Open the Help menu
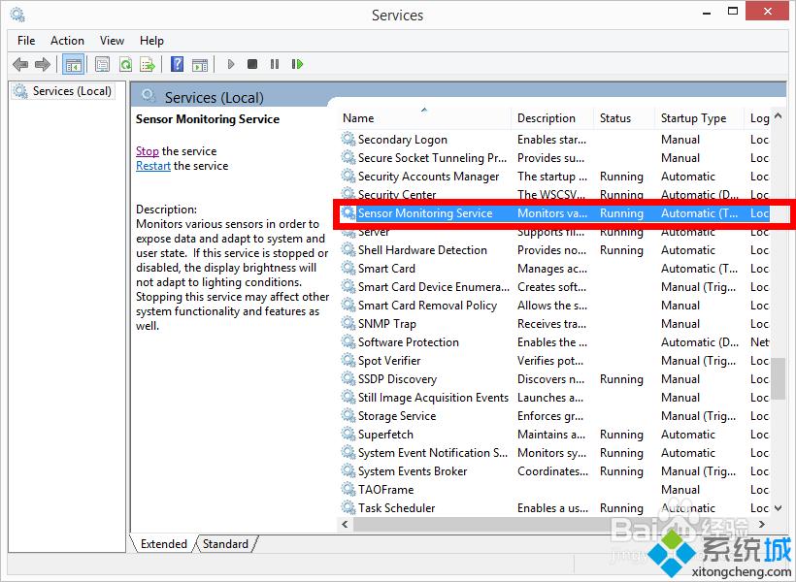This screenshot has width=796, height=582. coord(151,41)
